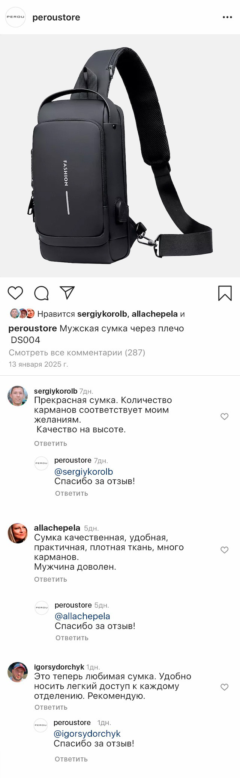Reply to allachepela's comment
The image size is (240, 778).
[x=51, y=579]
